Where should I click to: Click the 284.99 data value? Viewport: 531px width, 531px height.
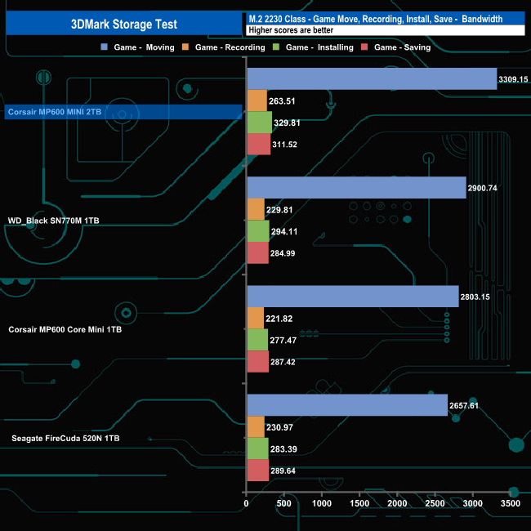283,253
